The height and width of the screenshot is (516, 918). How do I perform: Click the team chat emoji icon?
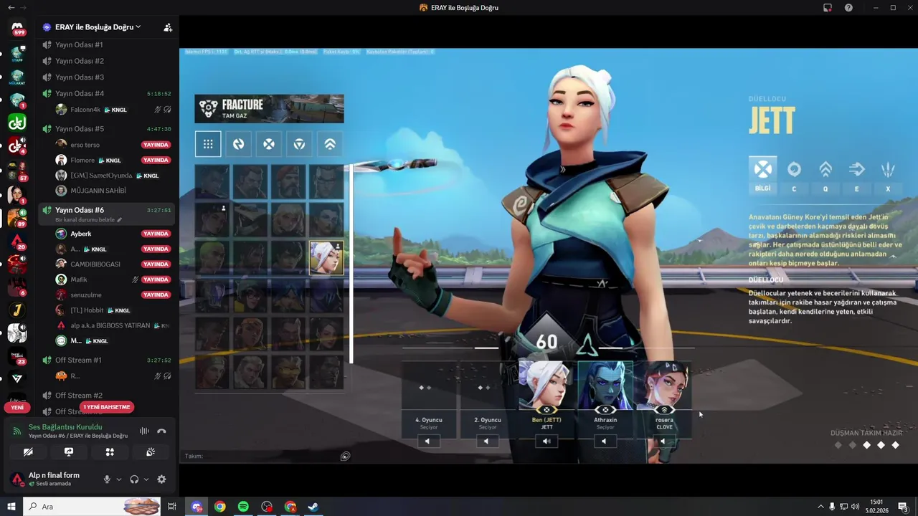pyautogui.click(x=345, y=456)
